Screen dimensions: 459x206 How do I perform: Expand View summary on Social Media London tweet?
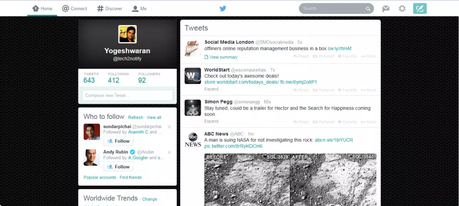(221, 57)
